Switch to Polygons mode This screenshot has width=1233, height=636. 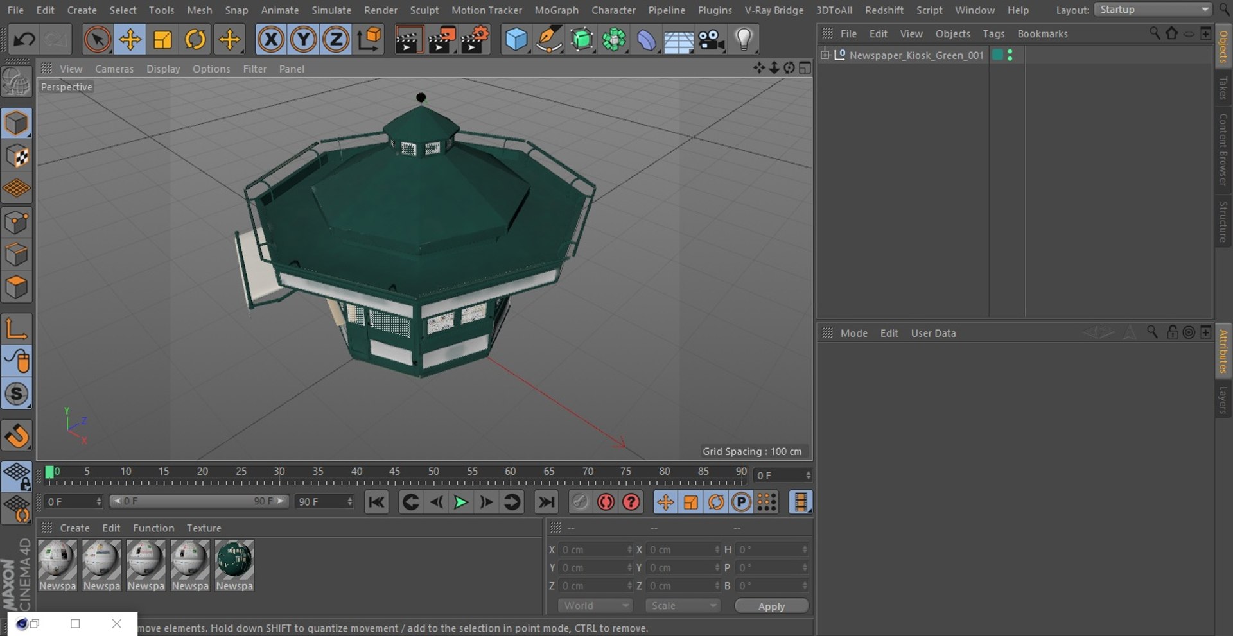point(17,288)
